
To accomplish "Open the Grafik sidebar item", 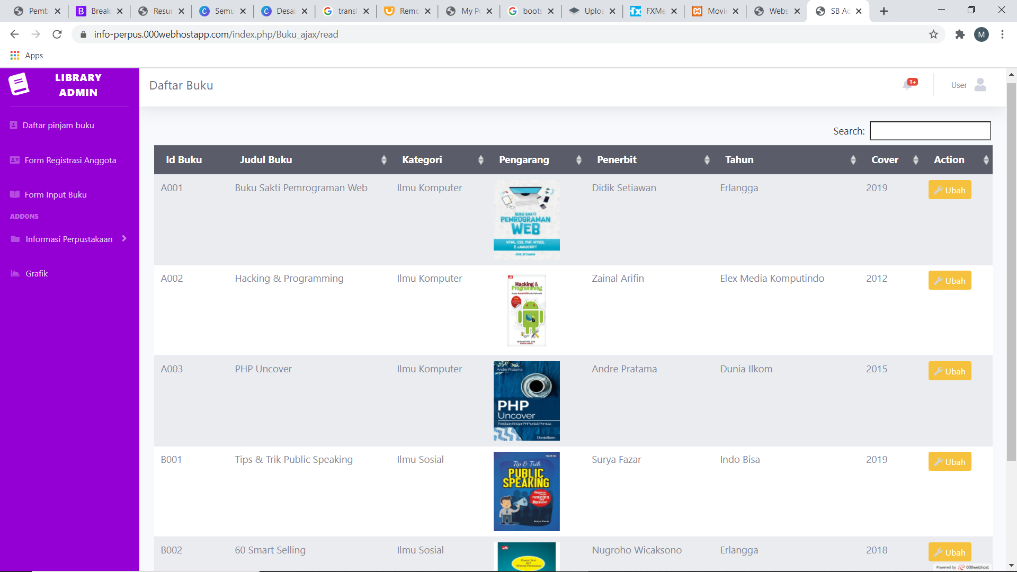I will coord(36,274).
